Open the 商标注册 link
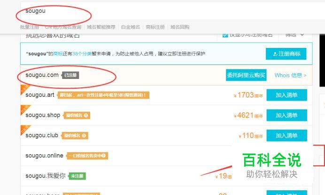The image size is (325, 195). (x=155, y=27)
